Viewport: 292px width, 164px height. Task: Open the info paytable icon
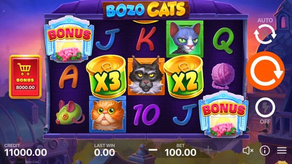265,150
